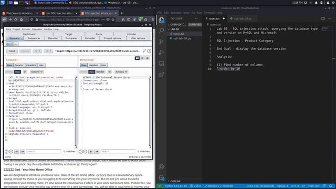Open Source Control in VS Code sidebar

(x=161, y=41)
